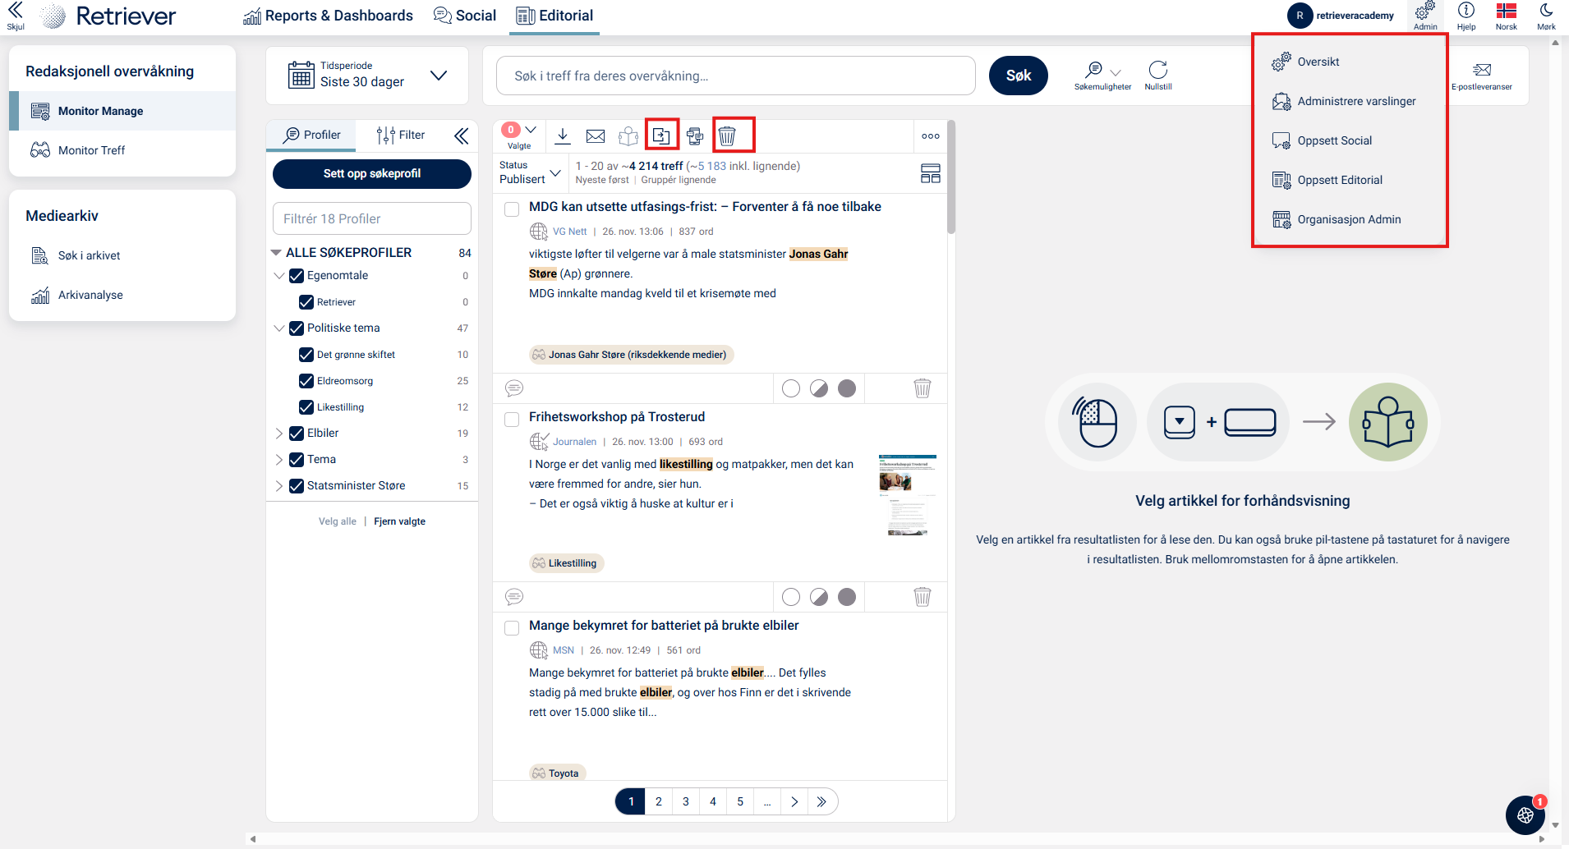Delete the Frihetsworkshop article with trash icon
Viewport: 1569px width, 849px height.
click(x=923, y=597)
